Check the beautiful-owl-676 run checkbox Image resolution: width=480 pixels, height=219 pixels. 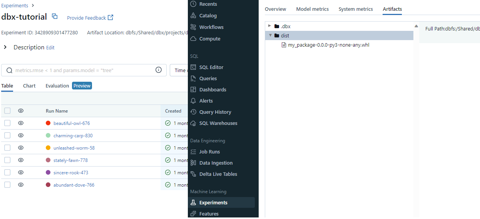pyautogui.click(x=7, y=123)
